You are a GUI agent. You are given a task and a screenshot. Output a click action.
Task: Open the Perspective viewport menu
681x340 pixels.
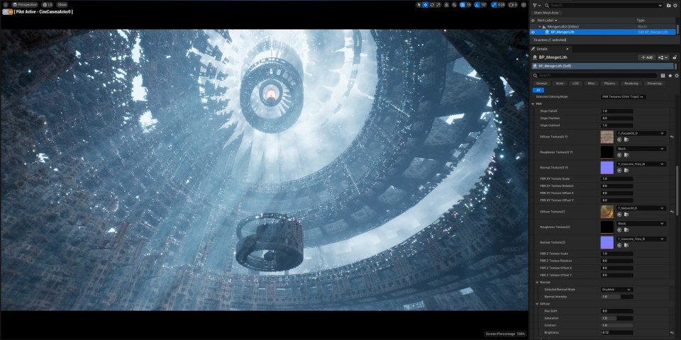point(25,4)
